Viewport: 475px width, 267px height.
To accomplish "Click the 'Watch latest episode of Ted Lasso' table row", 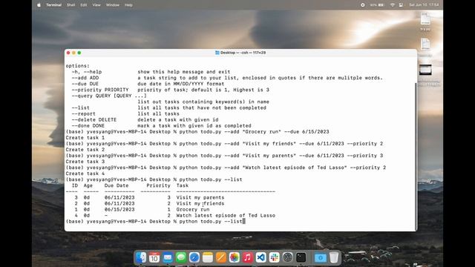I will 226,216.
